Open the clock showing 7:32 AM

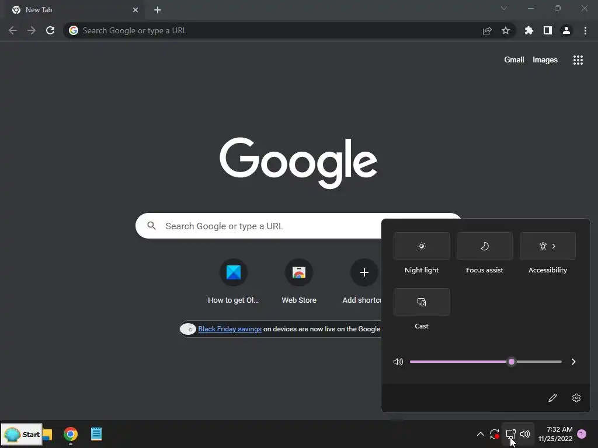pyautogui.click(x=556, y=434)
